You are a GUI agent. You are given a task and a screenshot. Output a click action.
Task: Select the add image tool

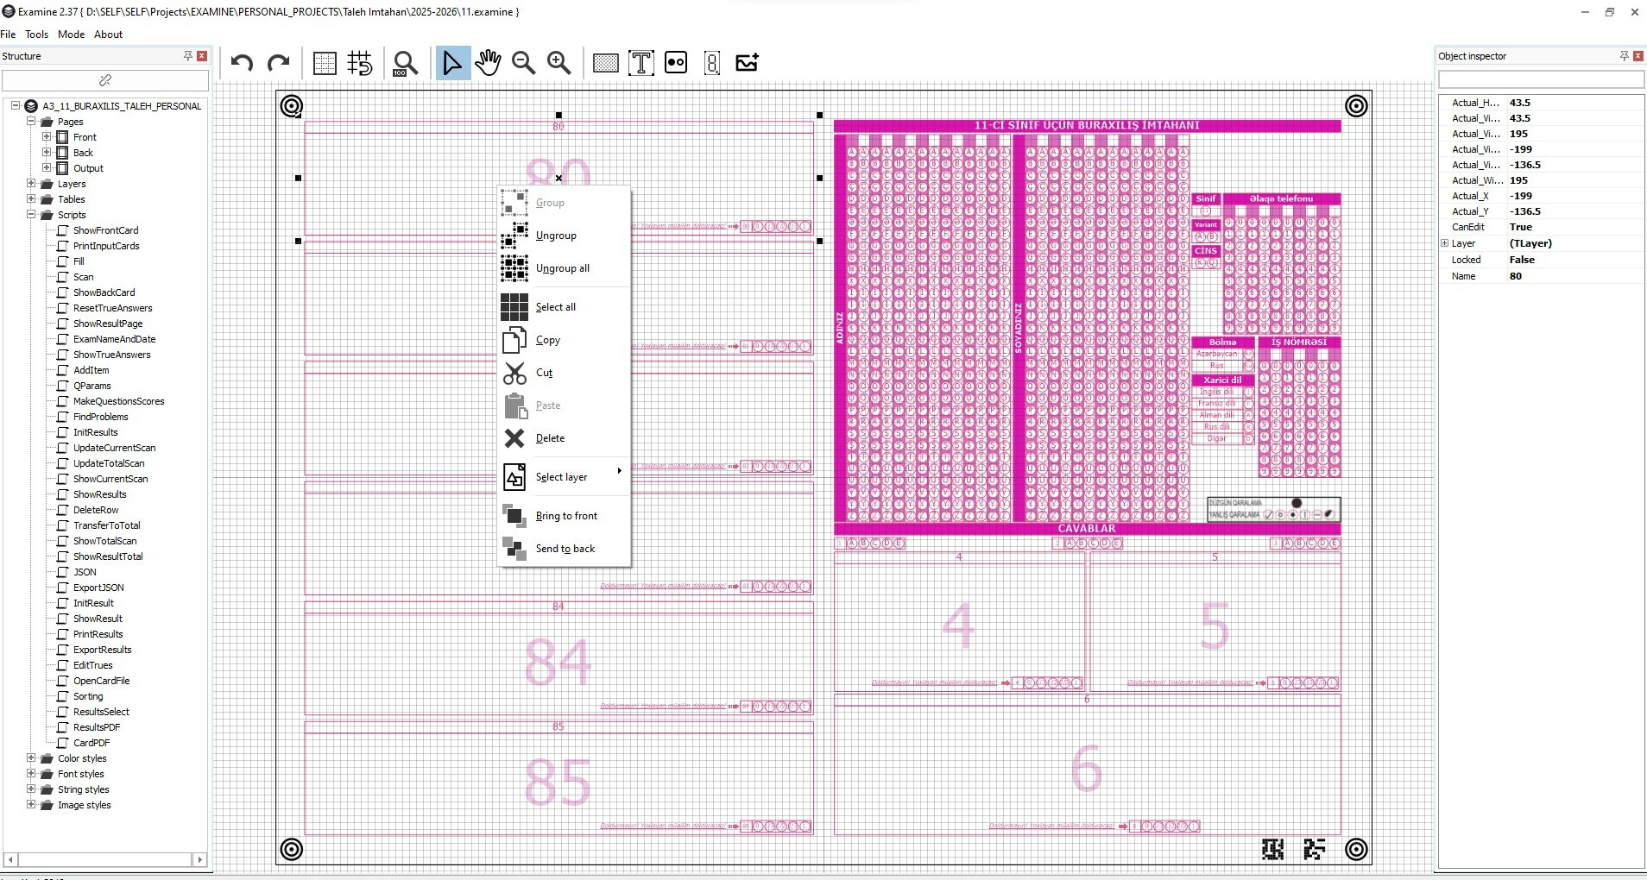(x=747, y=62)
